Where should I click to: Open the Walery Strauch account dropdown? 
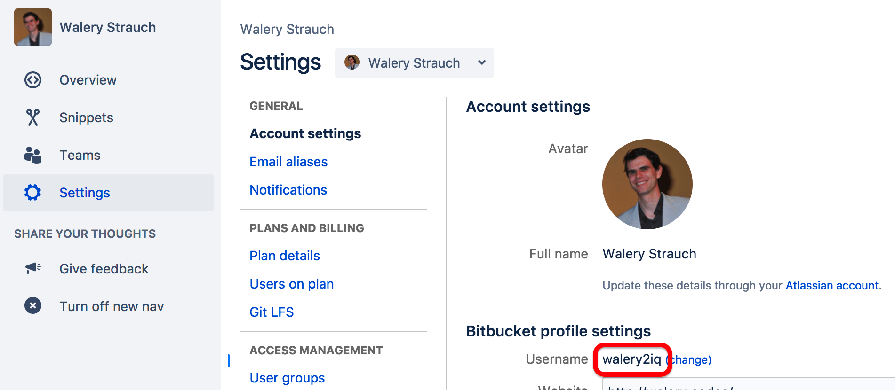[x=414, y=63]
